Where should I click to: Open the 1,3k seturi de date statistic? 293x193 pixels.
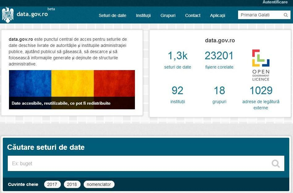[x=178, y=56]
